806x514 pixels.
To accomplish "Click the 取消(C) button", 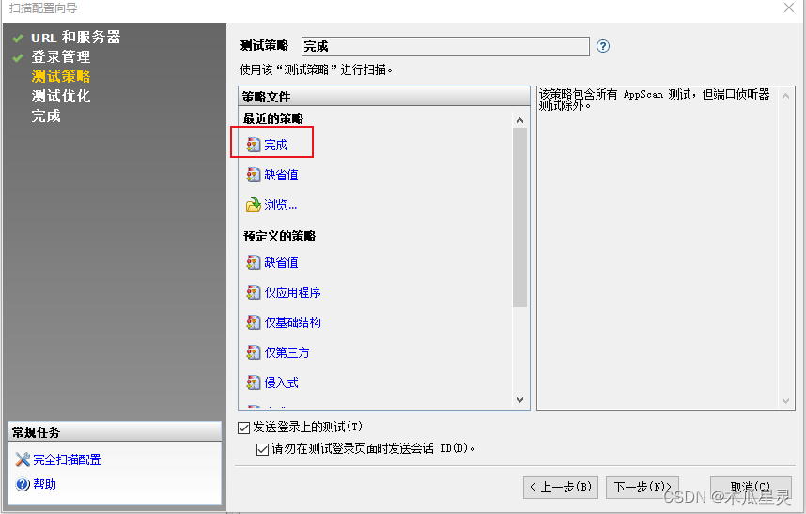I will coord(751,488).
